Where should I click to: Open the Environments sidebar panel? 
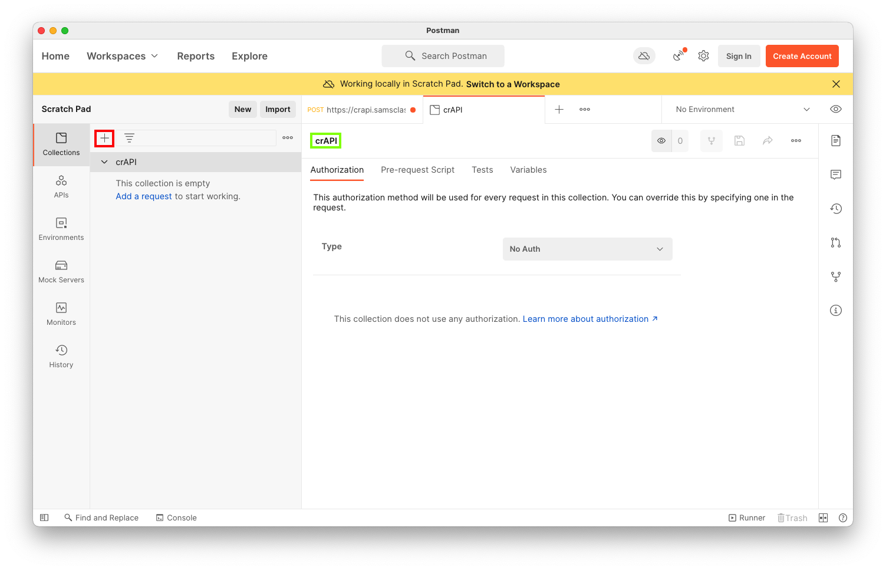(x=61, y=229)
